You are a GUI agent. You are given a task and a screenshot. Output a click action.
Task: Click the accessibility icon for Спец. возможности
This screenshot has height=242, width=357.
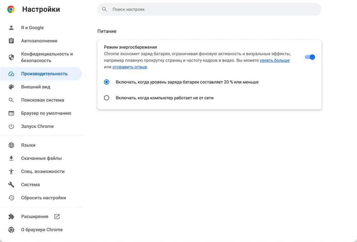click(x=11, y=171)
